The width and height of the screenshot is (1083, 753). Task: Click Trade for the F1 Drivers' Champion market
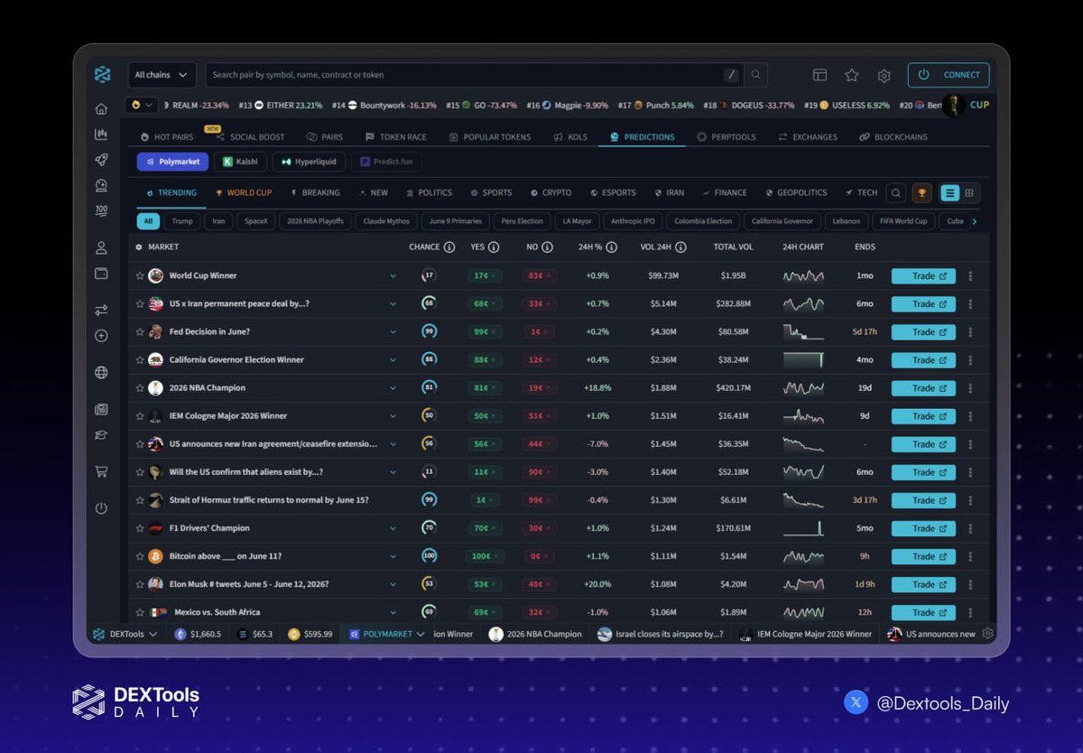(x=923, y=528)
